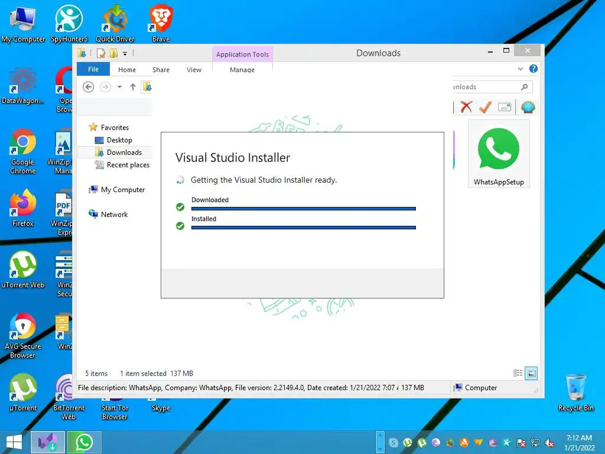Click the Skype tray icon
The height and width of the screenshot is (454, 605).
(x=393, y=443)
